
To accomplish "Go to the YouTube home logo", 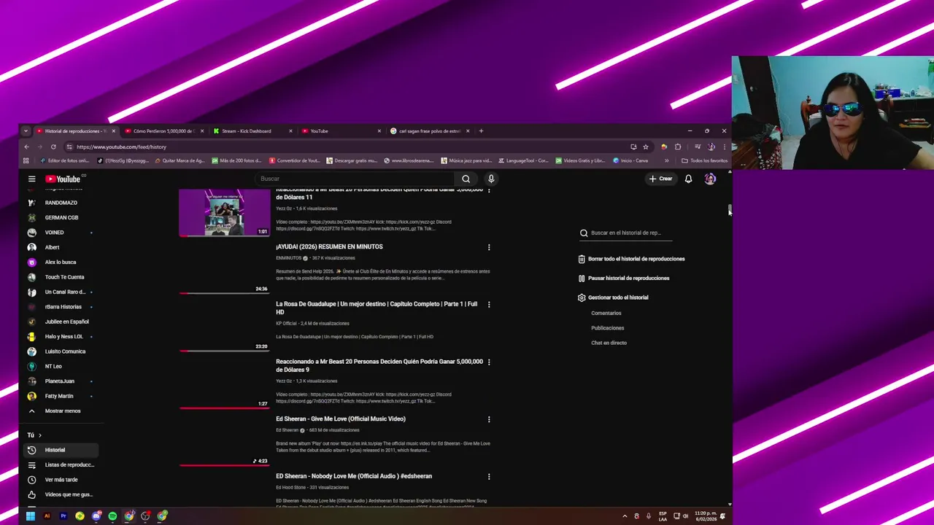I will [x=63, y=179].
